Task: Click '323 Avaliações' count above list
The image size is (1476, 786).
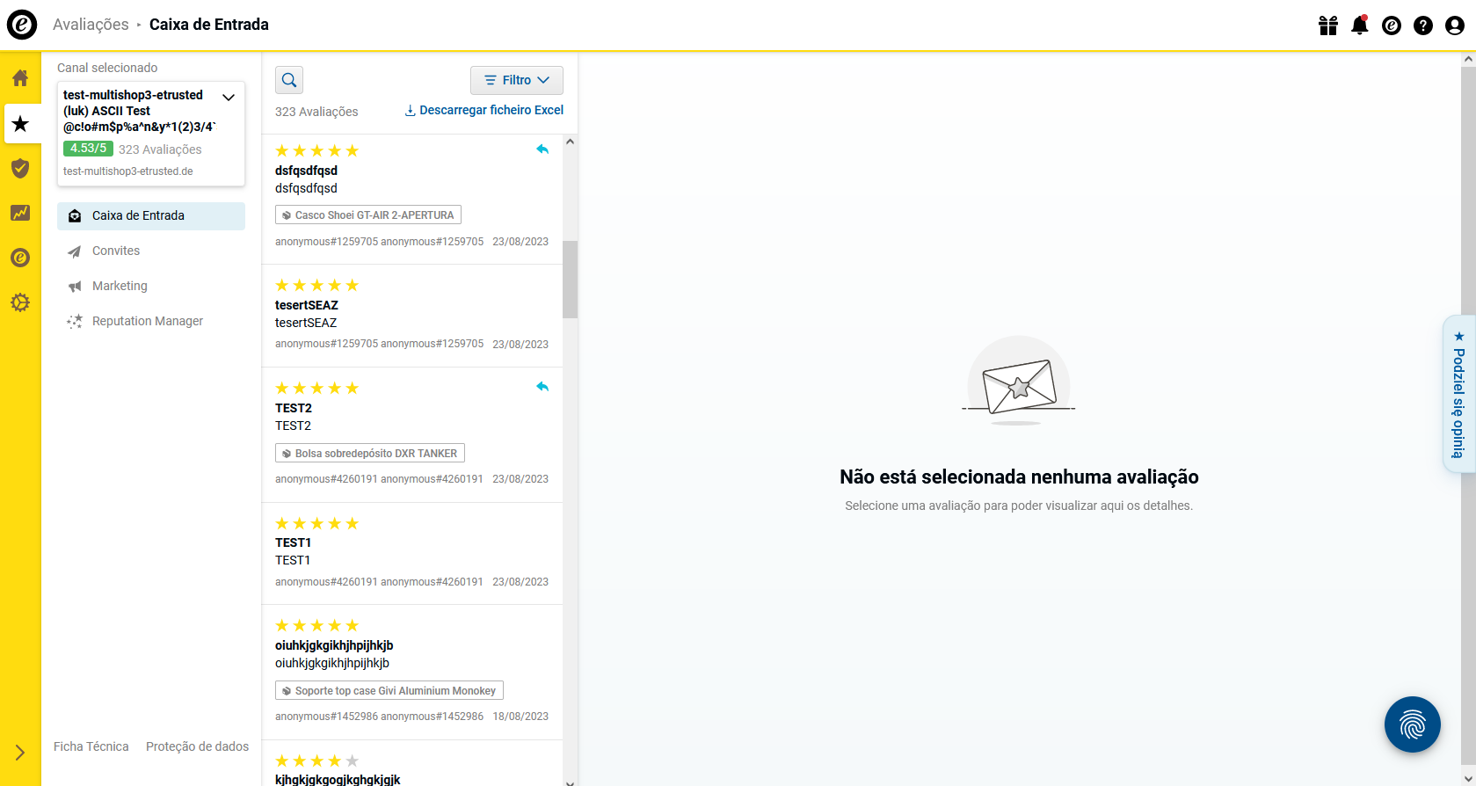Action: tap(316, 112)
